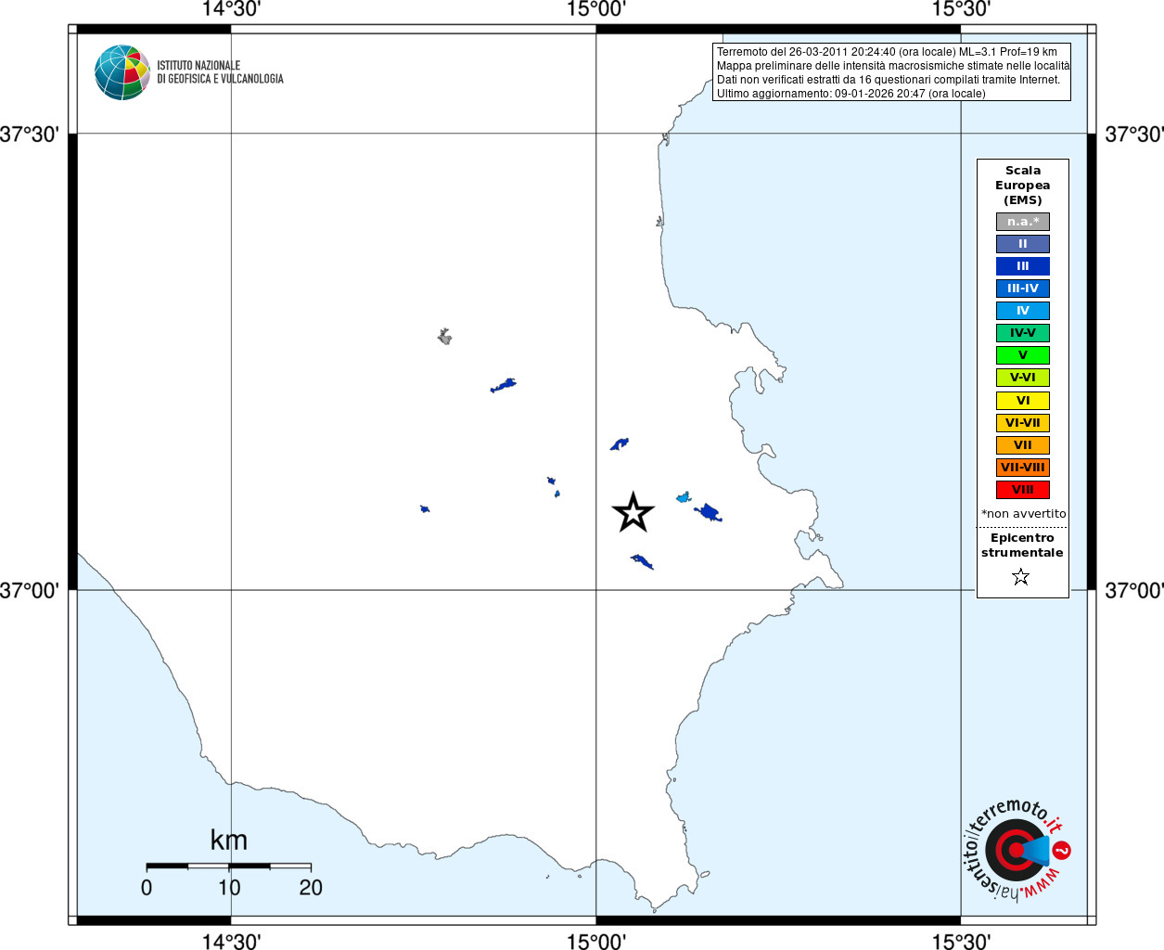Screen dimensions: 1164x950
Task: Click the earthquake info text box
Action: coord(892,72)
